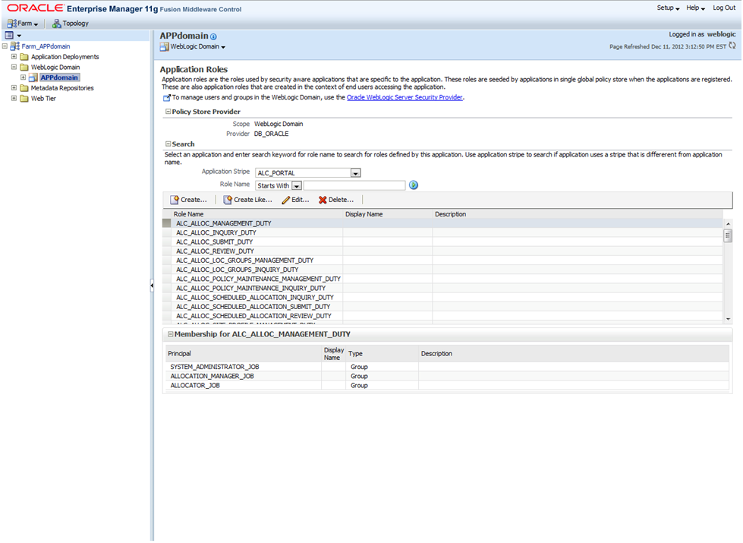Open the Setup menu
Viewport: 743px width, 543px height.
click(x=666, y=8)
